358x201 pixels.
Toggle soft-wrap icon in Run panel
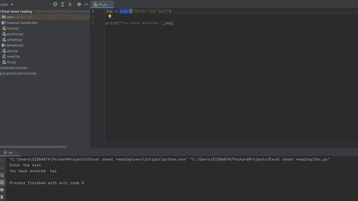(2, 175)
